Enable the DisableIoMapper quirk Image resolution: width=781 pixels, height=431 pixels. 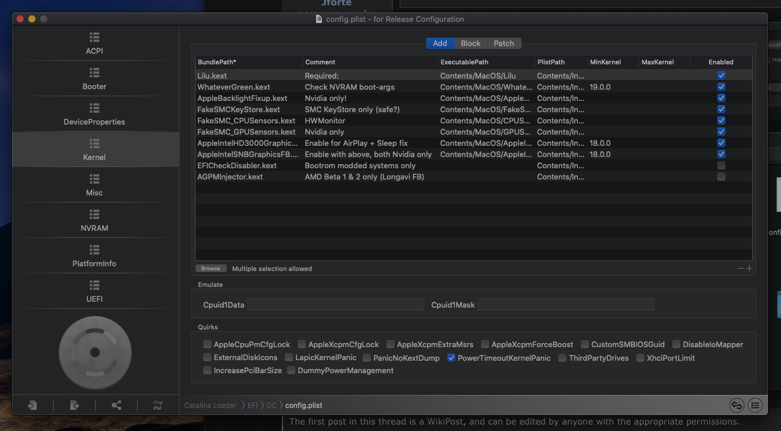676,344
